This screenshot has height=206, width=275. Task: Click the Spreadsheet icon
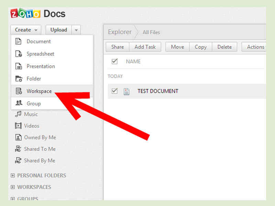[x=18, y=54]
